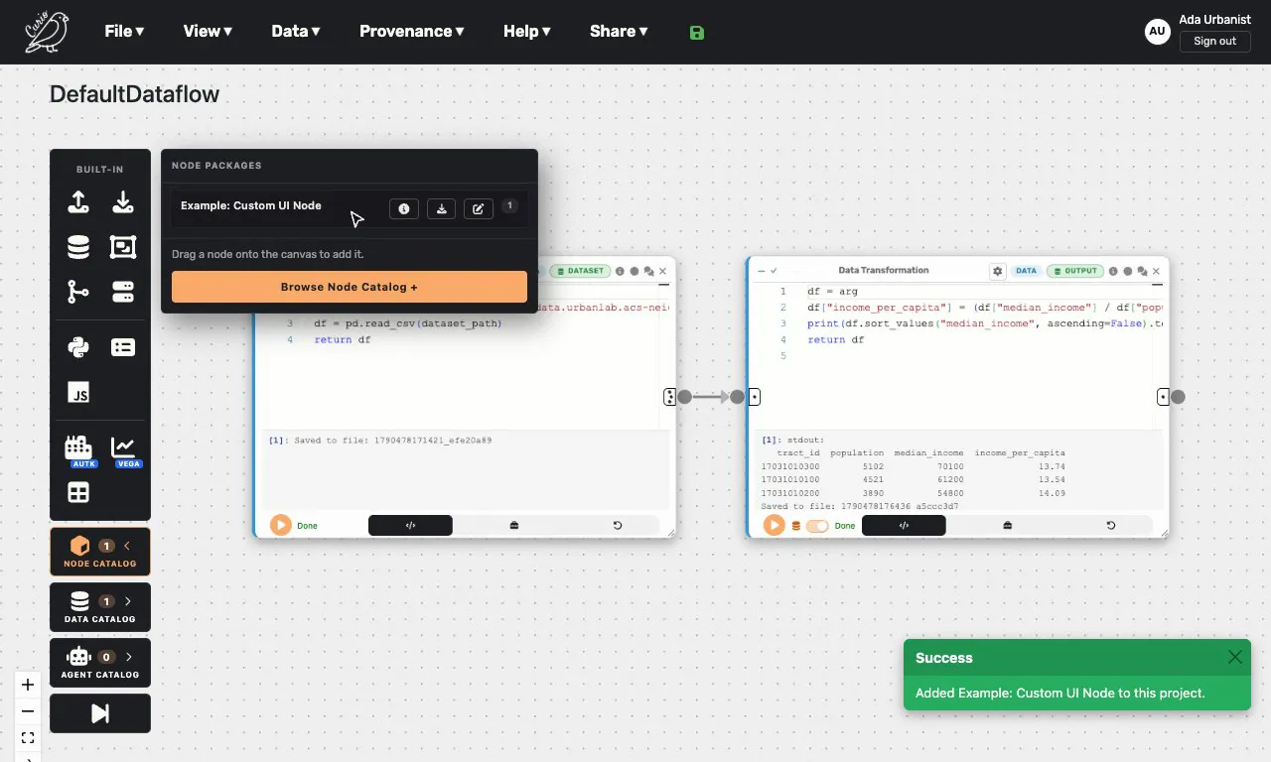Pick the database stack node icon
The width and height of the screenshot is (1271, 762).
[x=78, y=247]
